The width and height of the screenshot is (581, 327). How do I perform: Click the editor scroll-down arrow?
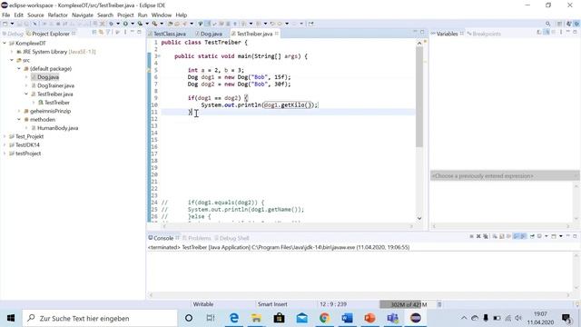coord(419,218)
